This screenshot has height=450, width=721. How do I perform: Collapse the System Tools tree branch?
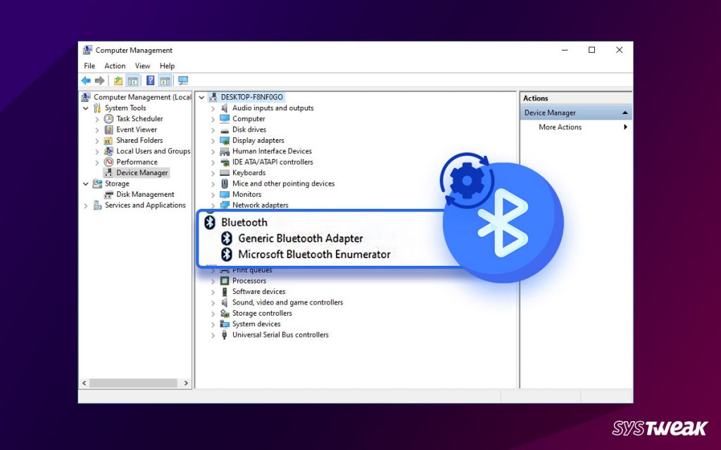coord(86,108)
